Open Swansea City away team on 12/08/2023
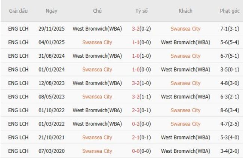The width and height of the screenshot is (243, 158). pos(185,83)
